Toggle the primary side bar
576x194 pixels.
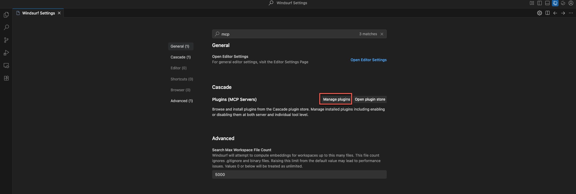(x=540, y=3)
